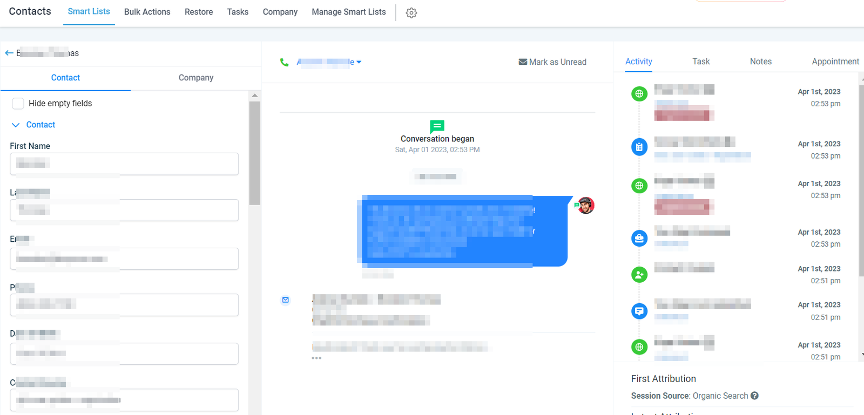
Task: Switch to the Company tab in sidebar
Action: [x=195, y=78]
